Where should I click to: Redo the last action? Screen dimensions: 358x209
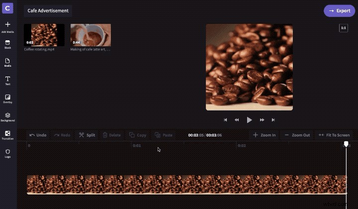click(62, 135)
